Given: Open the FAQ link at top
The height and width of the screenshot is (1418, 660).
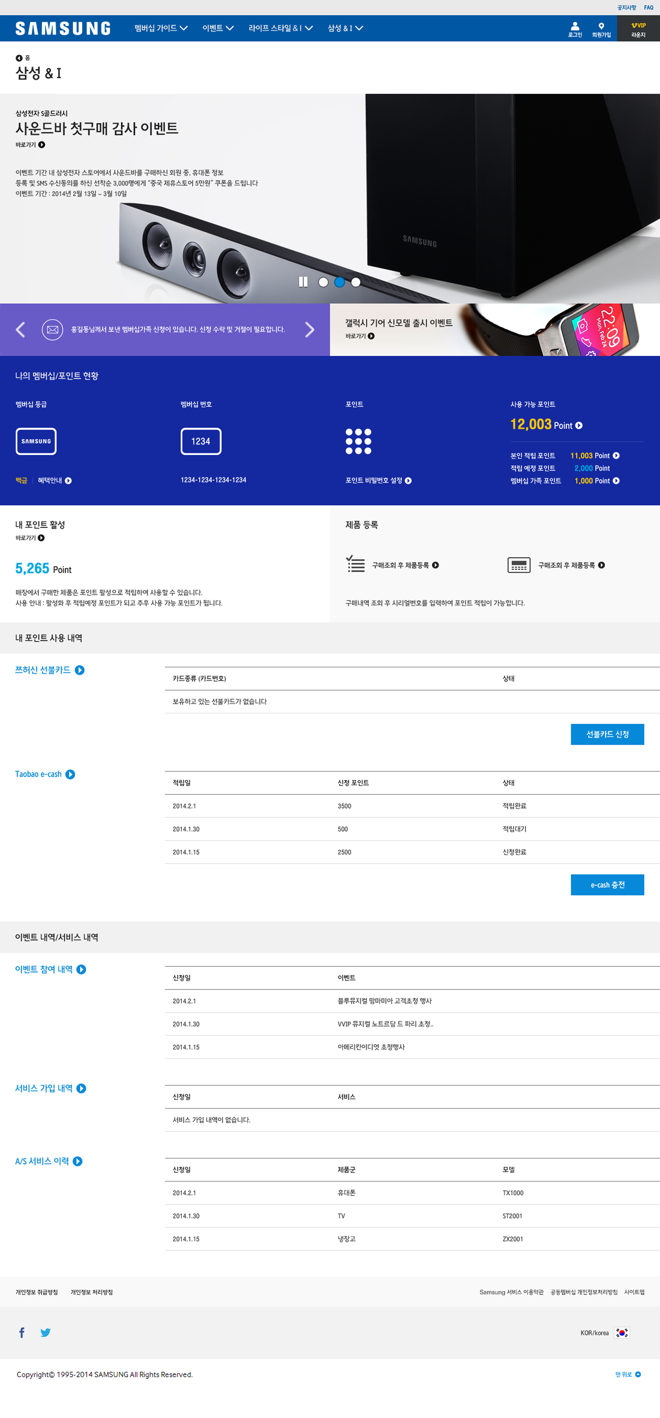Looking at the screenshot, I should click(x=648, y=7).
